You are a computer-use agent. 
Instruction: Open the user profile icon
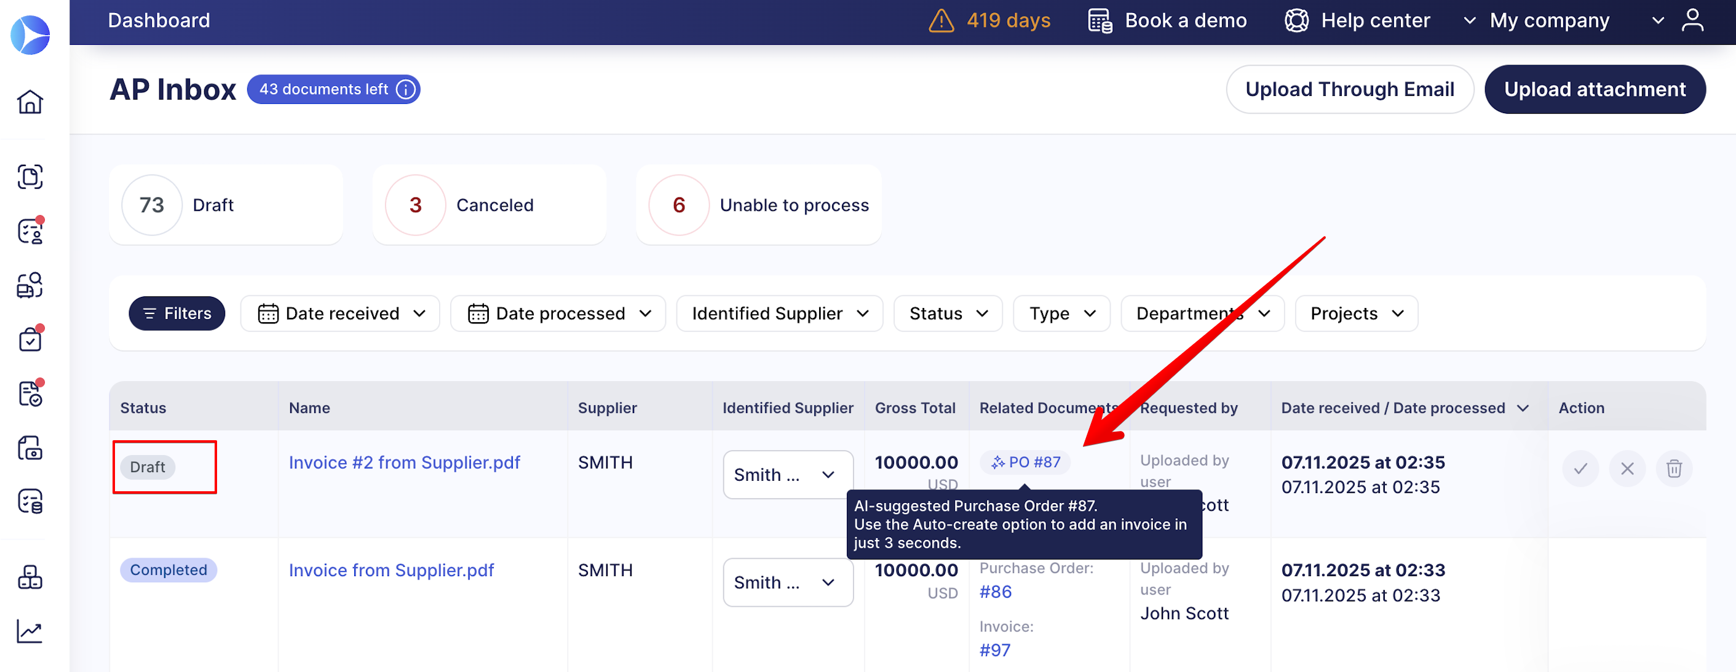1692,20
